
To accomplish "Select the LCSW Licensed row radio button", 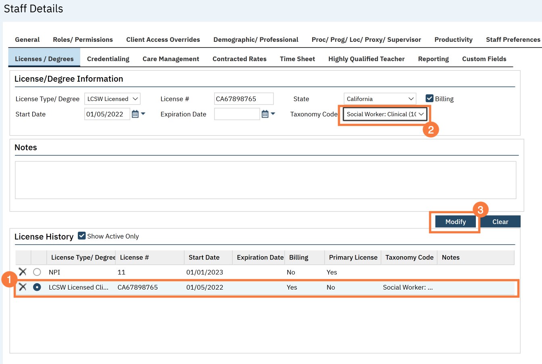I will (x=37, y=287).
